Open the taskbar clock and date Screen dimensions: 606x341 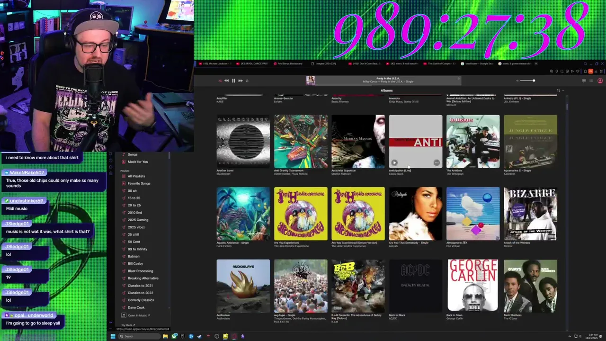click(591, 336)
